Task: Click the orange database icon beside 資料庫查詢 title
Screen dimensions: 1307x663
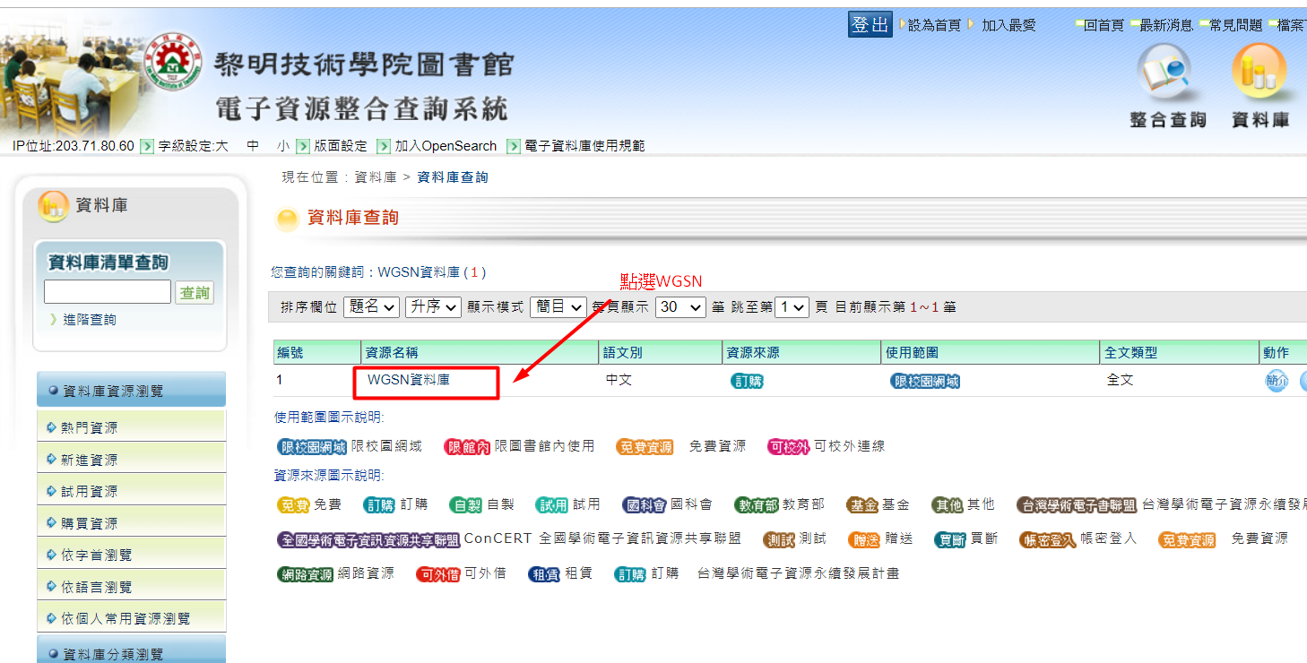Action: pos(287,220)
